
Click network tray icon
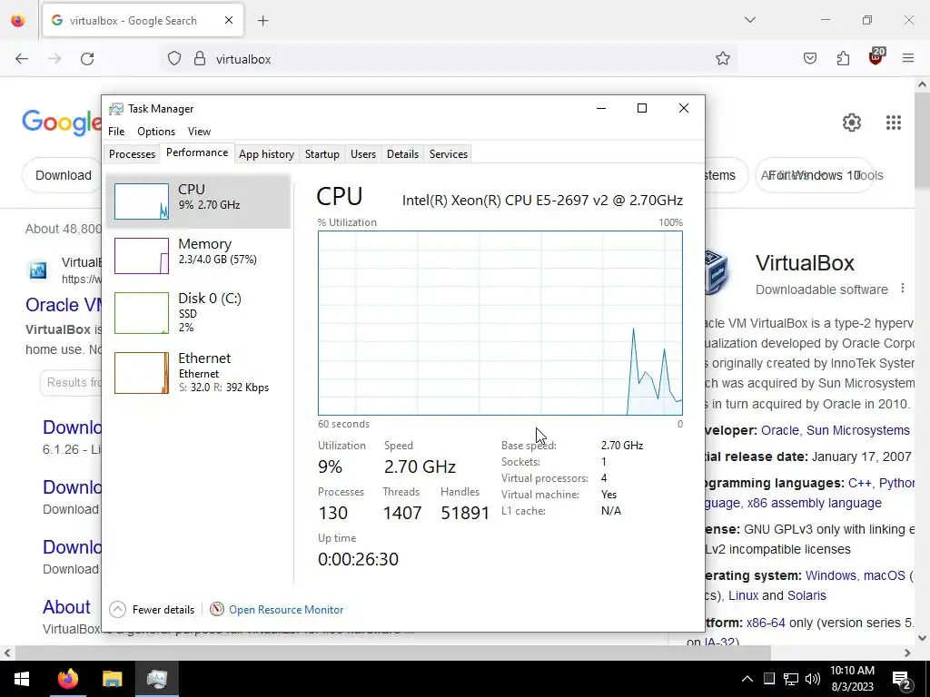tap(791, 679)
